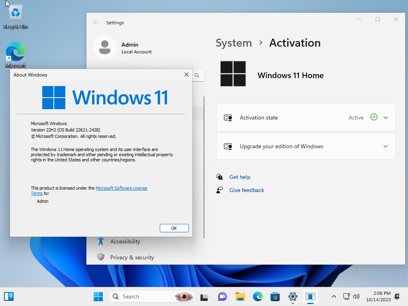Open the Settings gear on the taskbar
This screenshot has width=408, height=306.
tap(292, 296)
